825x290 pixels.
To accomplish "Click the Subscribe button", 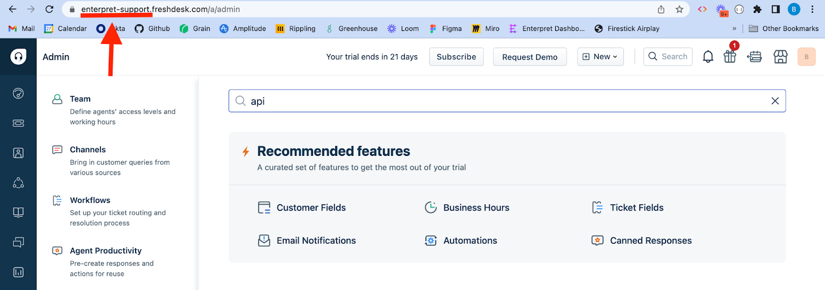I will pyautogui.click(x=456, y=57).
